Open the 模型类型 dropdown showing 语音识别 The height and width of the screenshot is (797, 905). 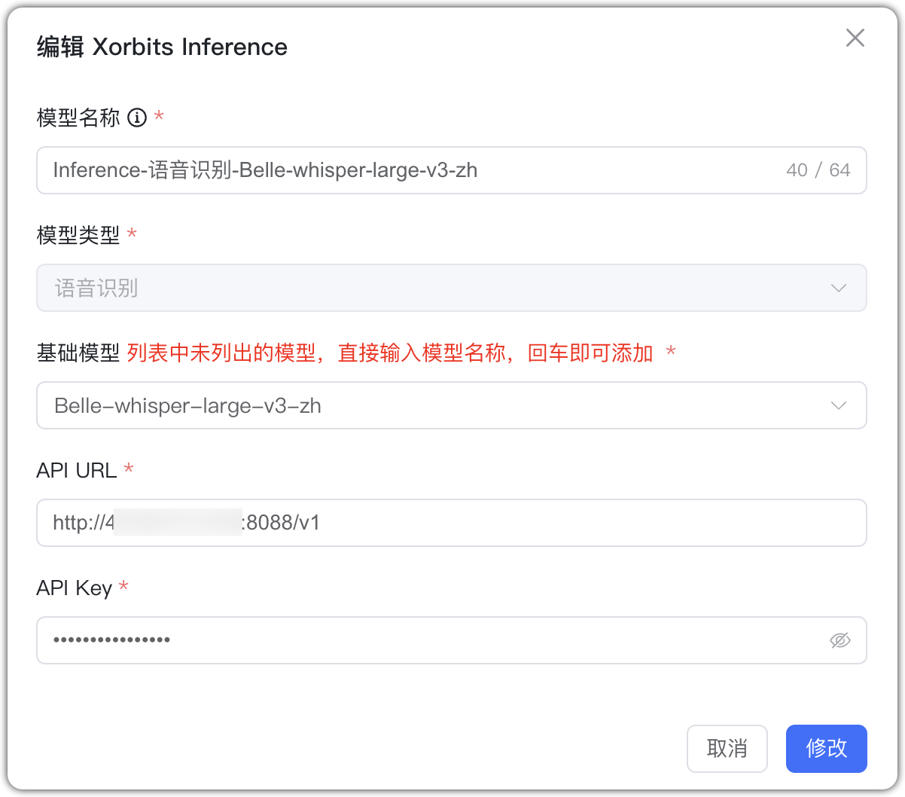coord(451,288)
